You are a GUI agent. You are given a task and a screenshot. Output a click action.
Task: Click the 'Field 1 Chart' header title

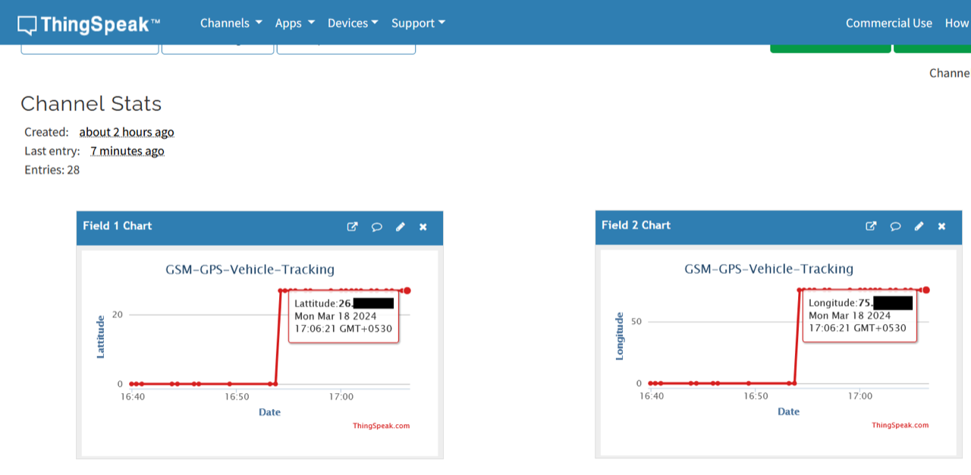tap(117, 225)
